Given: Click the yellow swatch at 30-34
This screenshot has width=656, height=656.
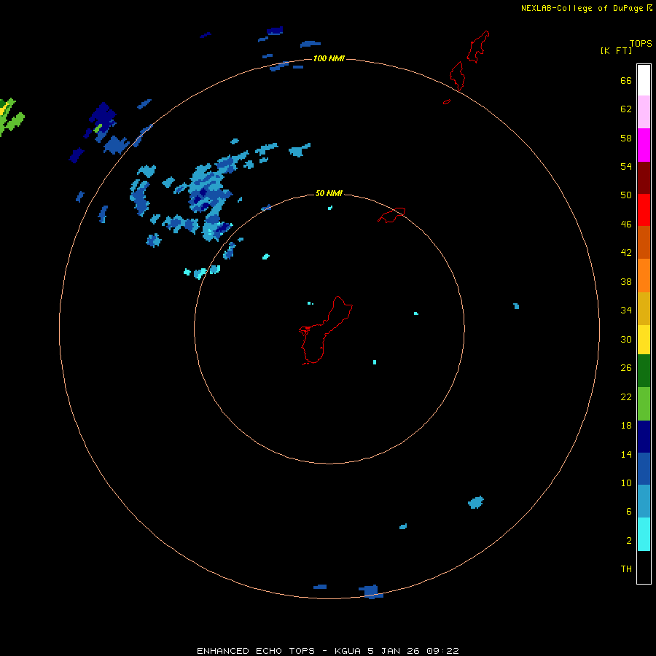Looking at the screenshot, I should 644,340.
